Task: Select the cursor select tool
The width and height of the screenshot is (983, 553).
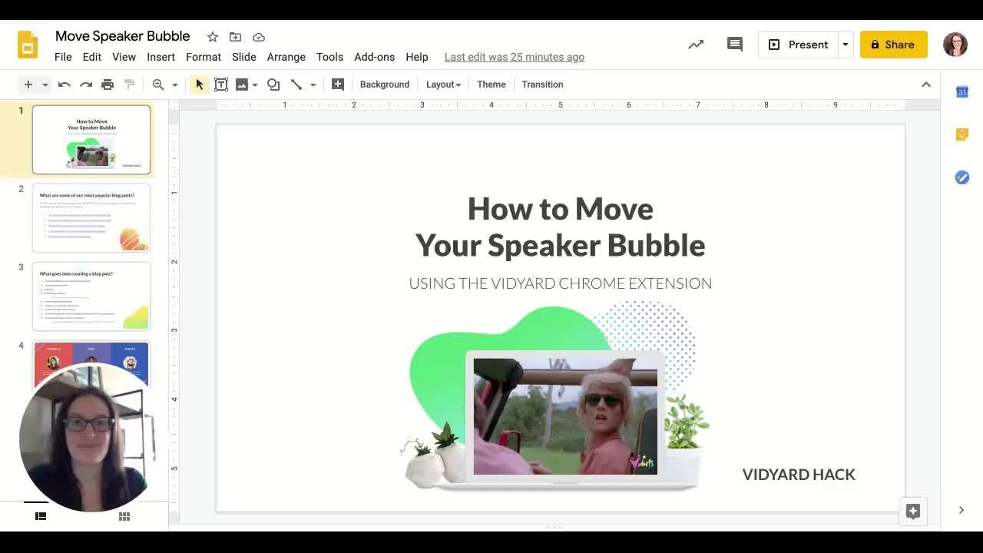Action: (x=199, y=84)
